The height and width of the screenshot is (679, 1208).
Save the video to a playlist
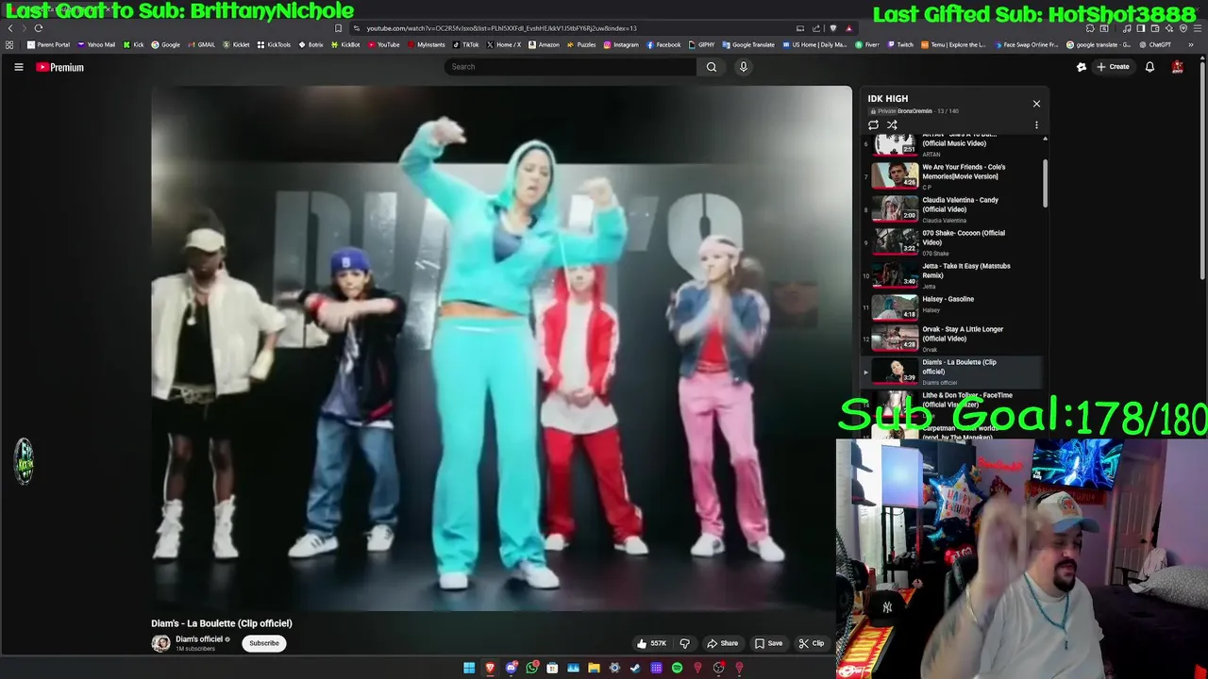[768, 643]
